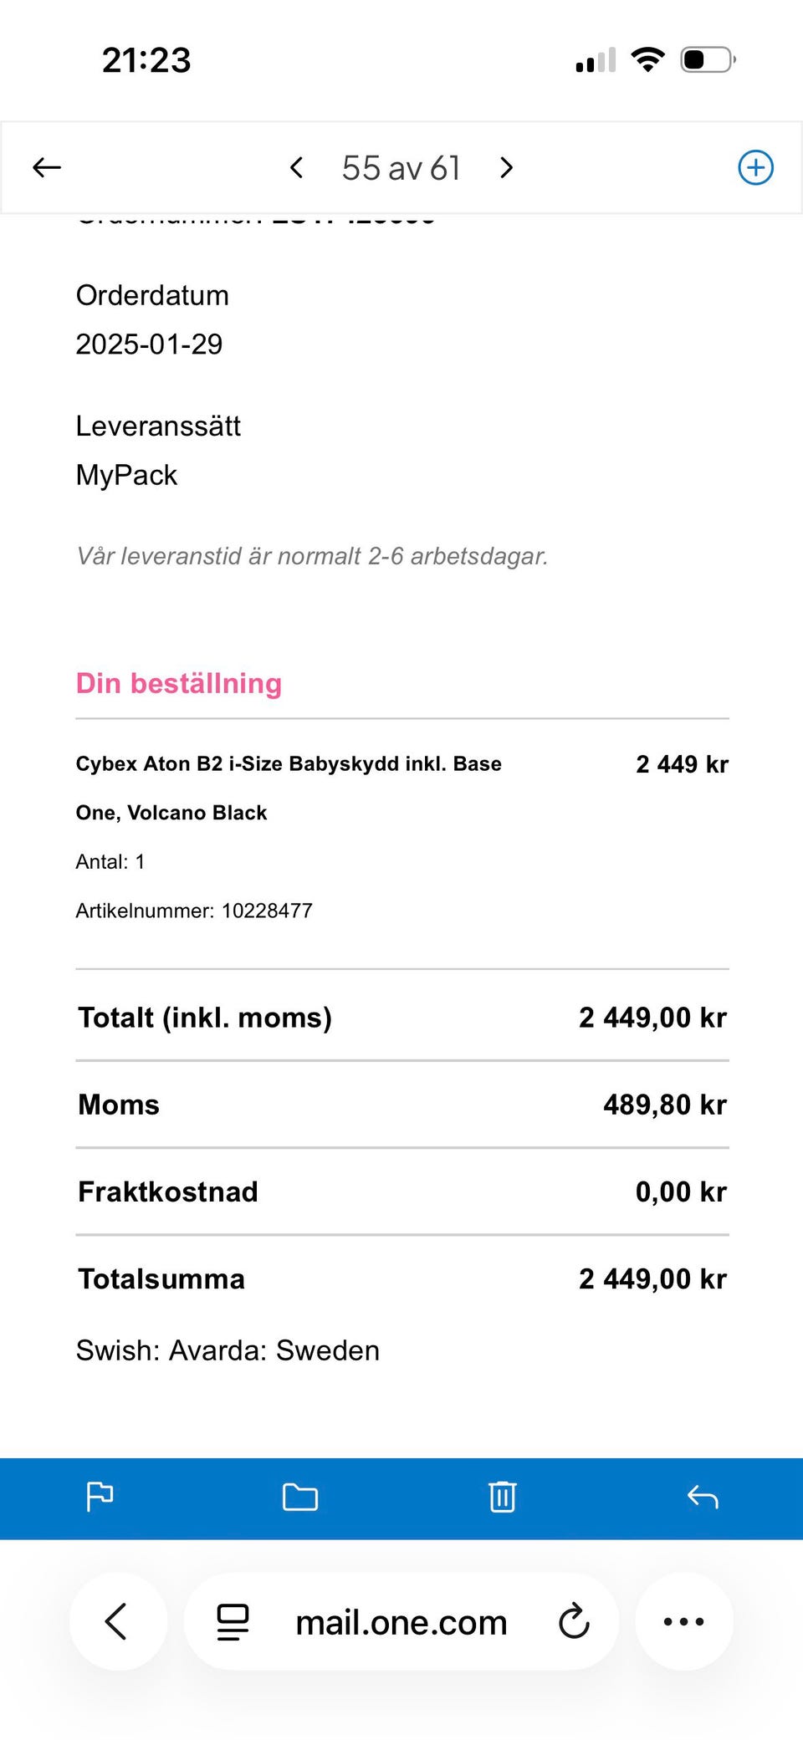Screen dimensions: 803x1740
Task: Delete email with trash icon
Action: click(502, 1497)
